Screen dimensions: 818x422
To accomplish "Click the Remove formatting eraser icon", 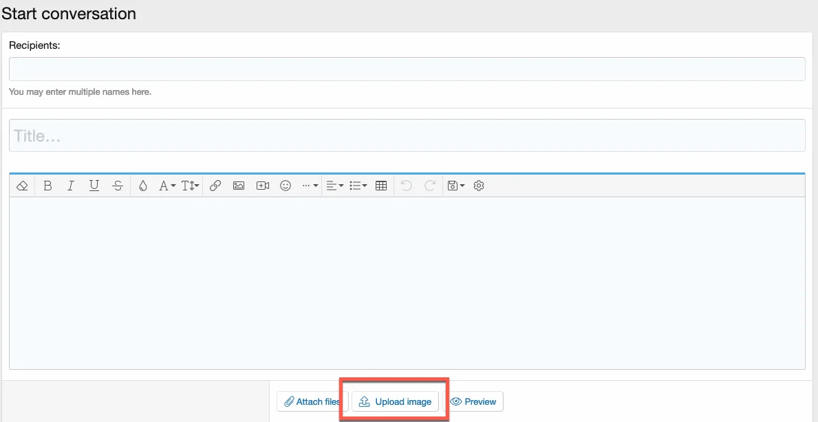I will (x=22, y=186).
